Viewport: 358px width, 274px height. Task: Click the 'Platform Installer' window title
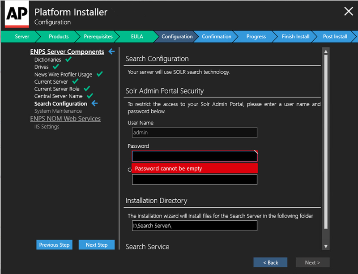pos(71,12)
